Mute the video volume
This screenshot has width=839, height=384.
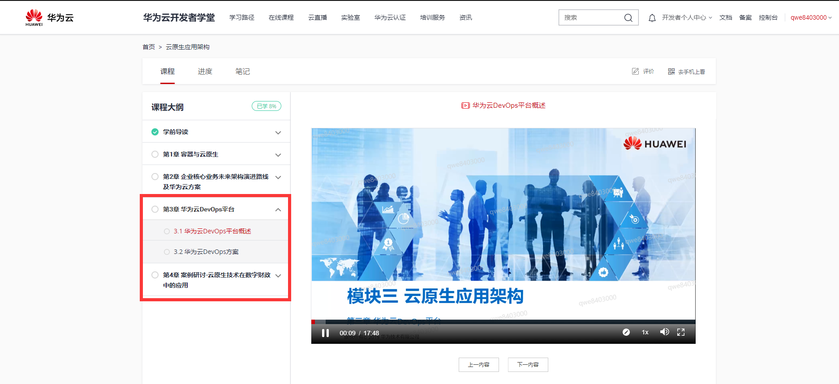(x=664, y=332)
